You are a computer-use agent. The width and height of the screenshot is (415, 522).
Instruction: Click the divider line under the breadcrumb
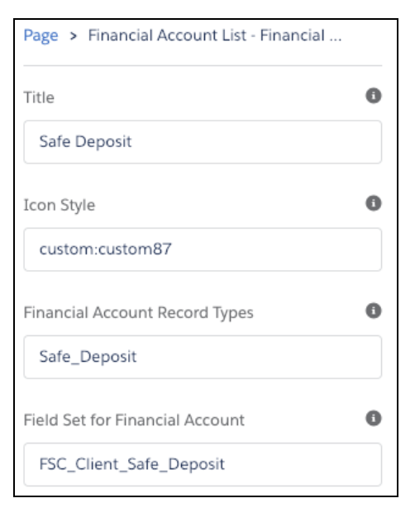[x=203, y=65]
